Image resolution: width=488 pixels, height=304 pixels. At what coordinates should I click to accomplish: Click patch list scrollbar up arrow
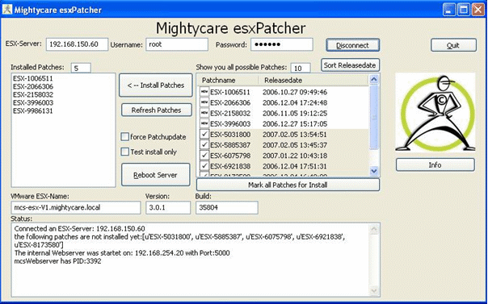pos(374,80)
